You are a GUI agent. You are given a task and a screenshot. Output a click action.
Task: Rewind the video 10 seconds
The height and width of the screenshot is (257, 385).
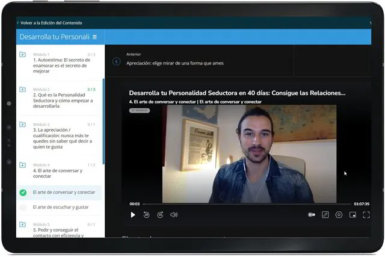pyautogui.click(x=146, y=215)
